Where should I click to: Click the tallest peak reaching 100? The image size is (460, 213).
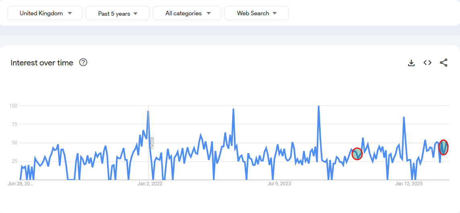(319, 107)
